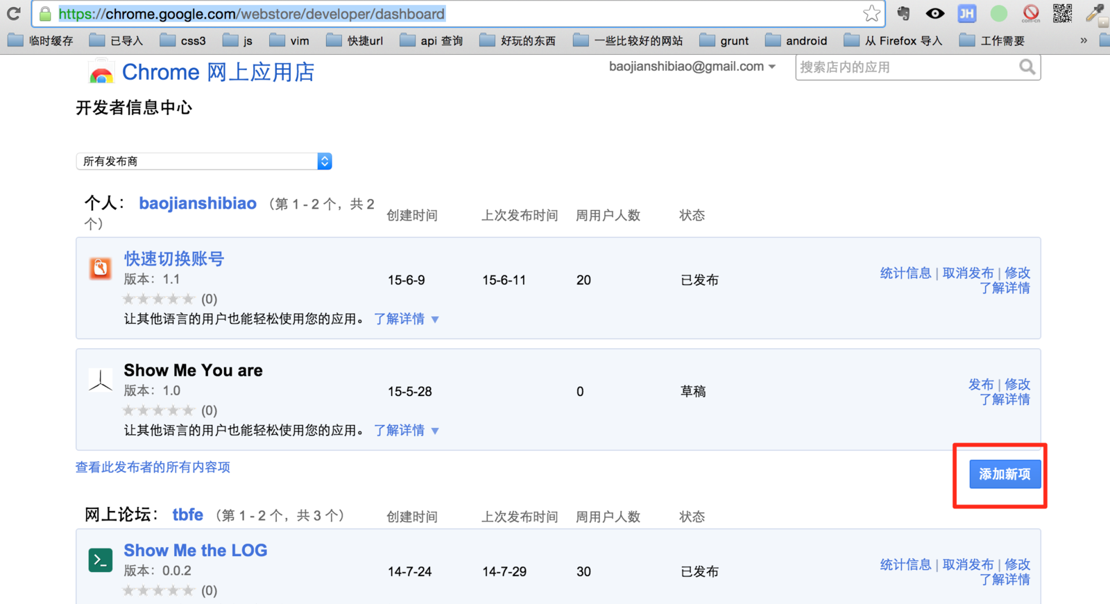The width and height of the screenshot is (1110, 604).
Task: Click the Show Me You are app icon
Action: coord(101,380)
